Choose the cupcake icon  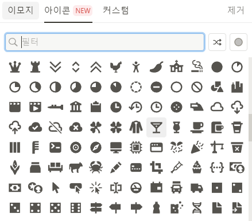(x=197, y=167)
